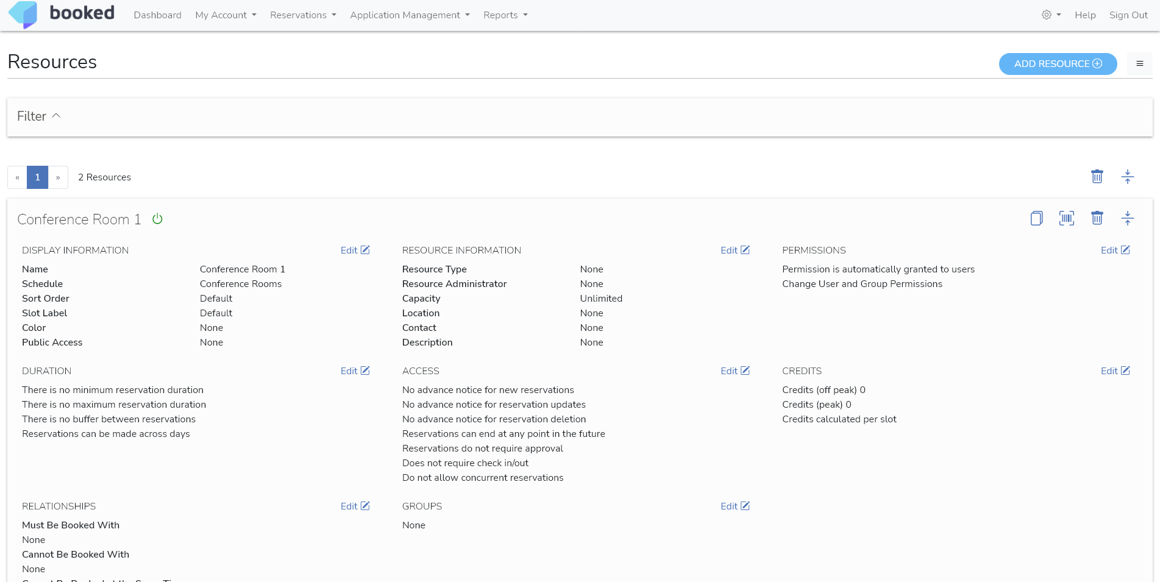
Task: Edit Permissions section
Action: pos(1115,250)
